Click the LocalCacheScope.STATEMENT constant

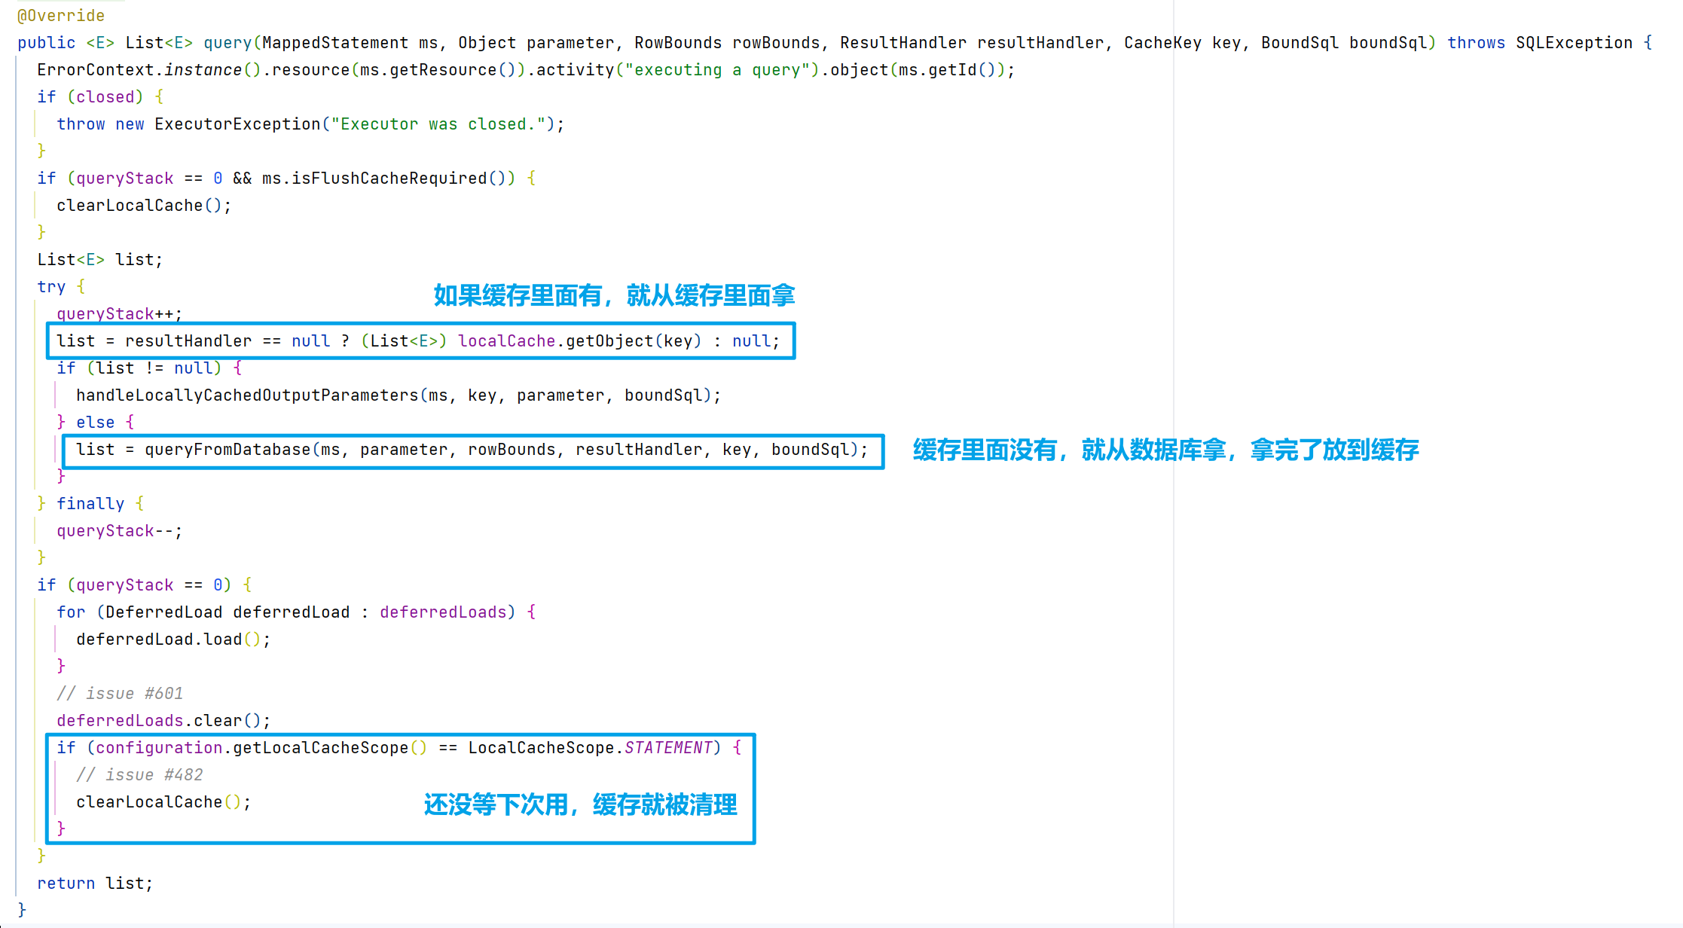pyautogui.click(x=590, y=748)
